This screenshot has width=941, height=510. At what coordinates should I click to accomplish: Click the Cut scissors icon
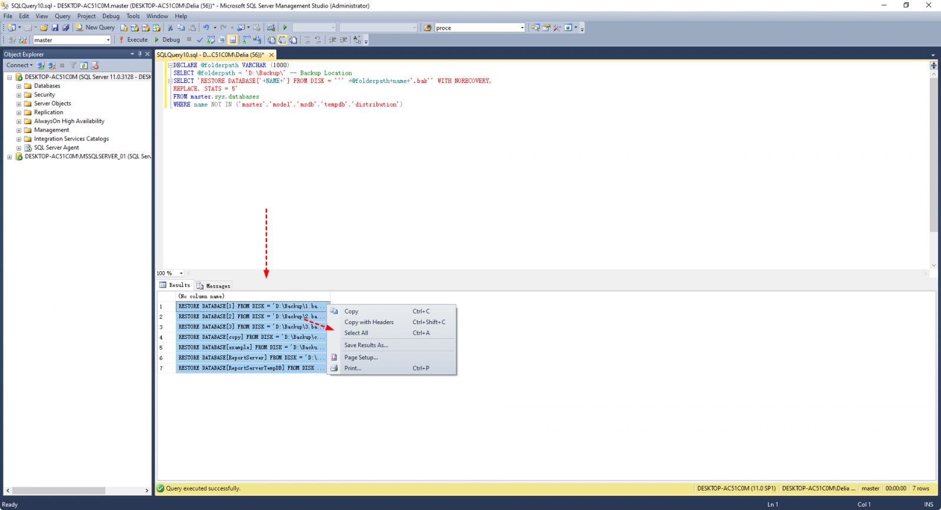[171, 28]
